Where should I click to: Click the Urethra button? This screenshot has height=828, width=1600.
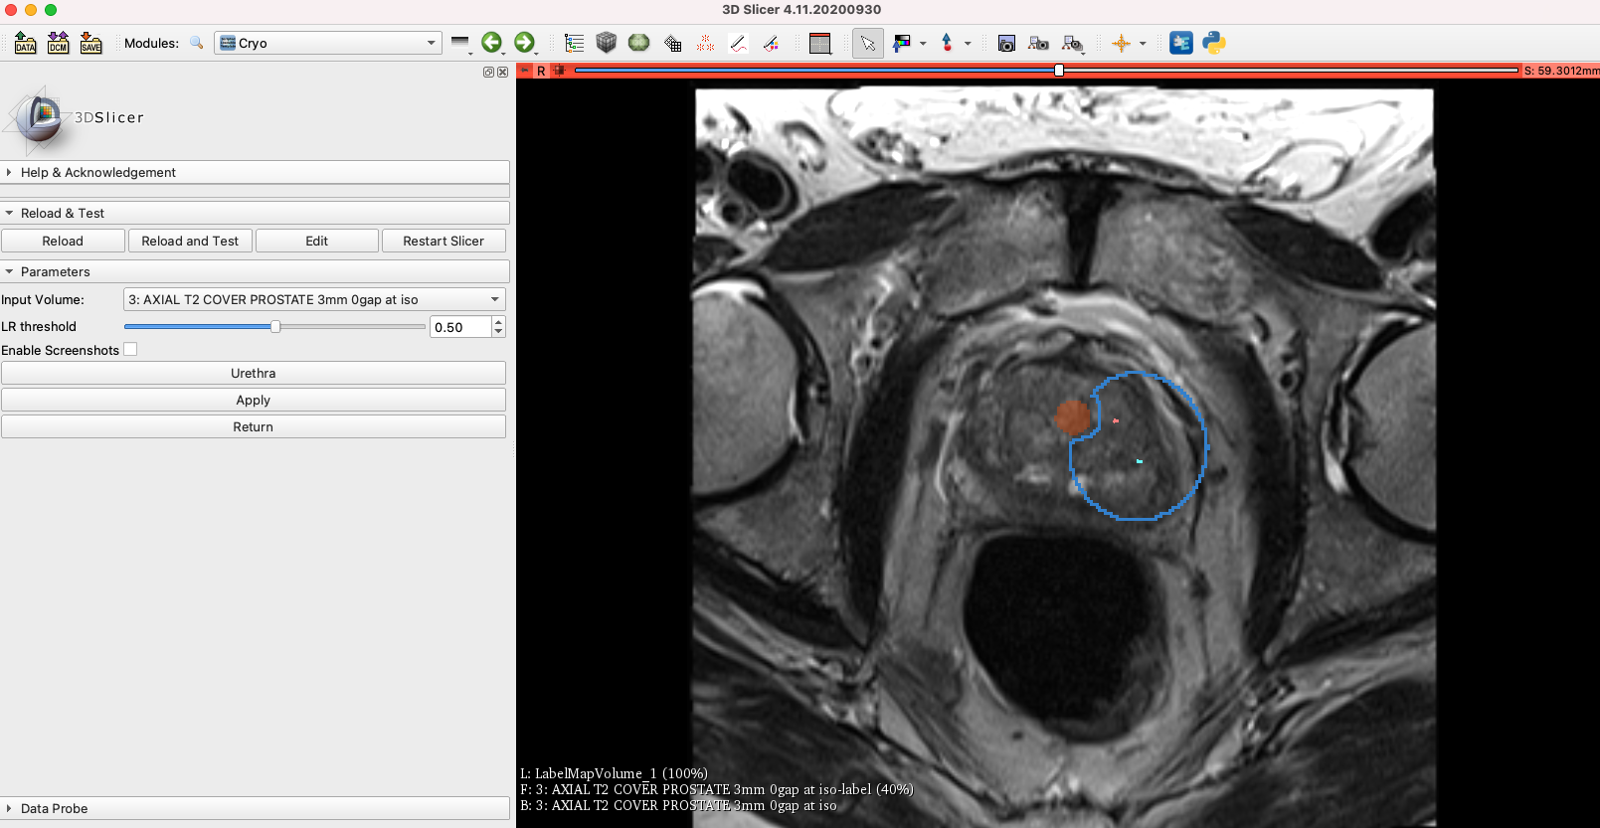pos(254,373)
